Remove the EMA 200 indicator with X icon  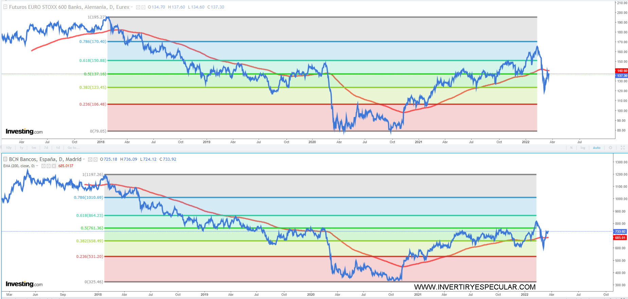[x=54, y=166]
